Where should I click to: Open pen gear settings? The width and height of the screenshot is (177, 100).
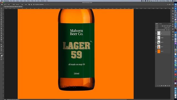pyautogui.click(x=36, y=4)
